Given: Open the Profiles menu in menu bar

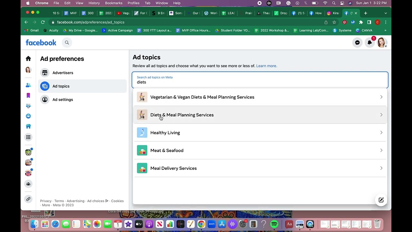Looking at the screenshot, I should point(133,3).
